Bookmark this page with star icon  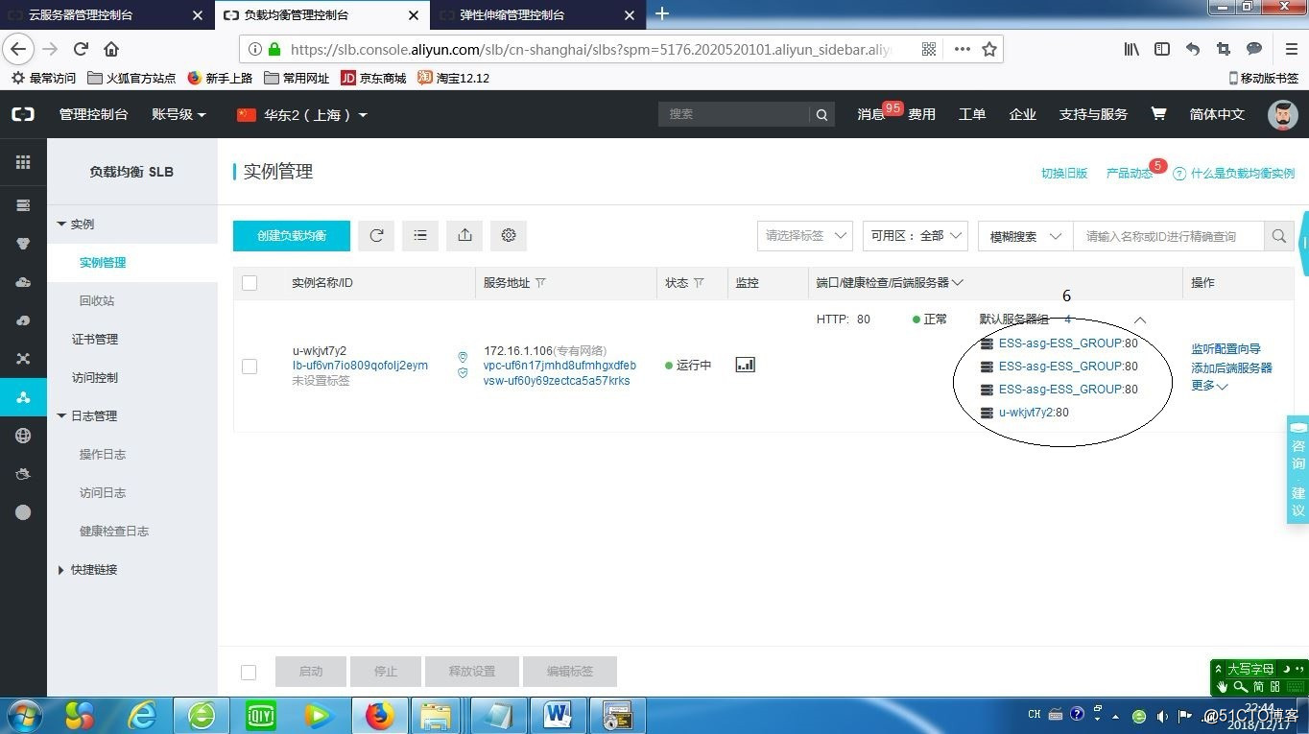click(989, 49)
